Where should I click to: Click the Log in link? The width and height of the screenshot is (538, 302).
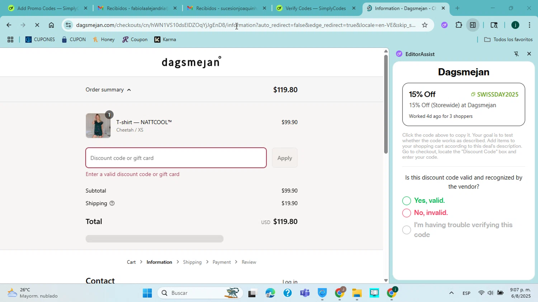pyautogui.click(x=290, y=282)
